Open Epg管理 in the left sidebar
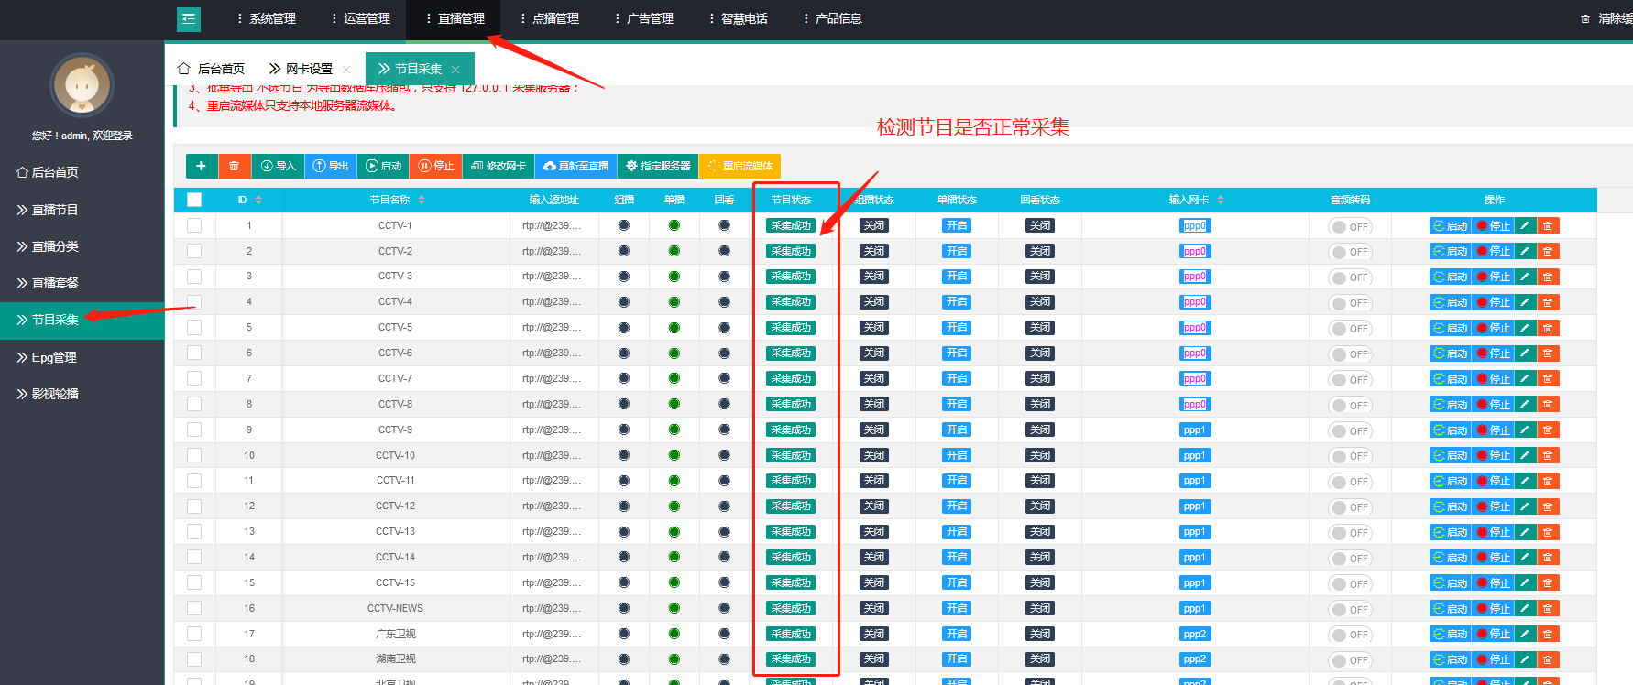The width and height of the screenshot is (1633, 685). click(53, 357)
